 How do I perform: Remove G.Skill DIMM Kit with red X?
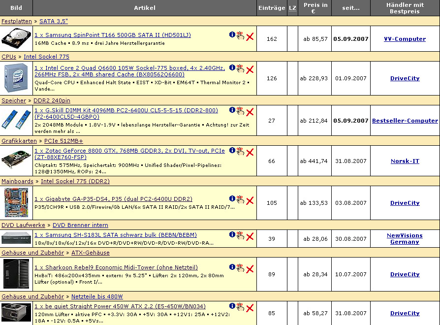(250, 112)
